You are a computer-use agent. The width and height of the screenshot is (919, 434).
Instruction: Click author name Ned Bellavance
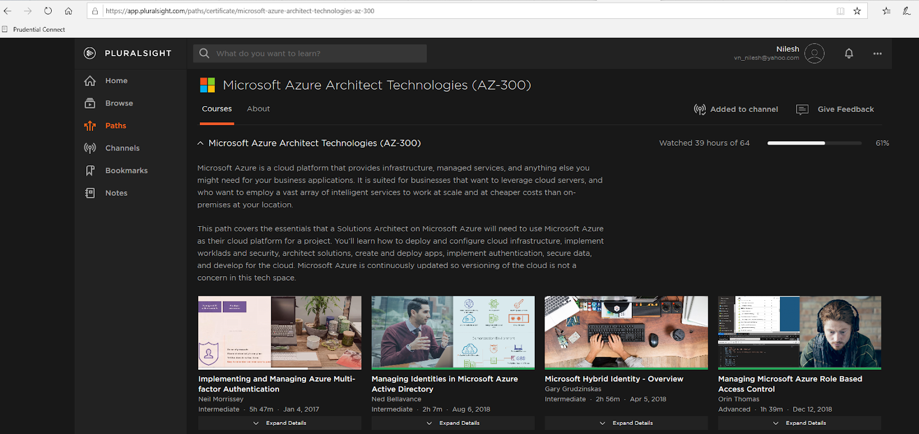coord(396,399)
